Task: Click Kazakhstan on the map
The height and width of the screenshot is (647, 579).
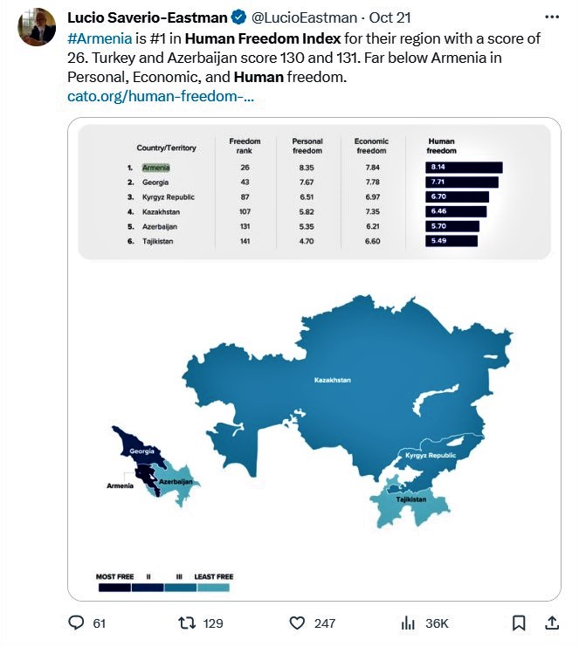Action: click(332, 381)
